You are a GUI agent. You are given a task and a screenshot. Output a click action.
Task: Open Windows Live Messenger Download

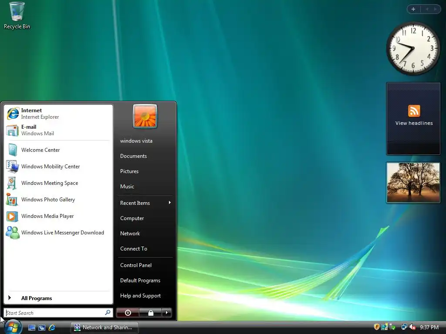pos(58,233)
